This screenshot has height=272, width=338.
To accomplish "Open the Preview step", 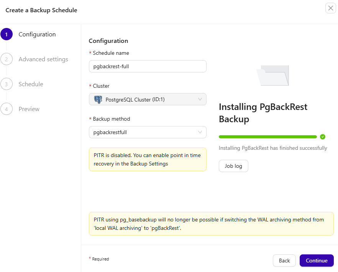I will coord(29,109).
